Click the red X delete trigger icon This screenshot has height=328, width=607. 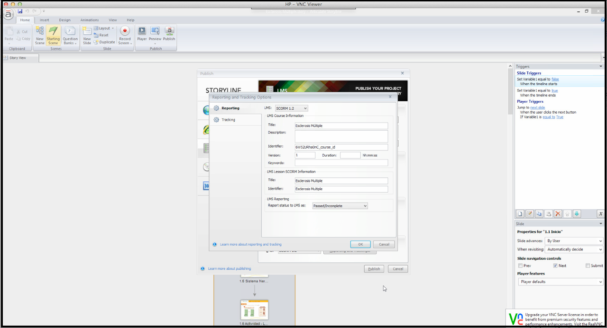(558, 214)
